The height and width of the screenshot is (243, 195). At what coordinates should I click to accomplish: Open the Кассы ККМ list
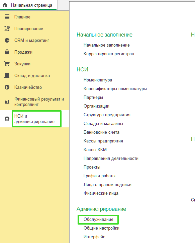click(95, 149)
